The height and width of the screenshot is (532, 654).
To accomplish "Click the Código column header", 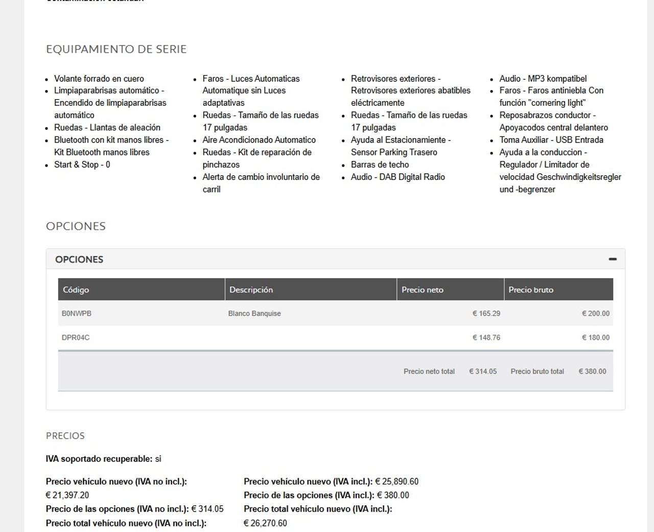I will (x=142, y=290).
